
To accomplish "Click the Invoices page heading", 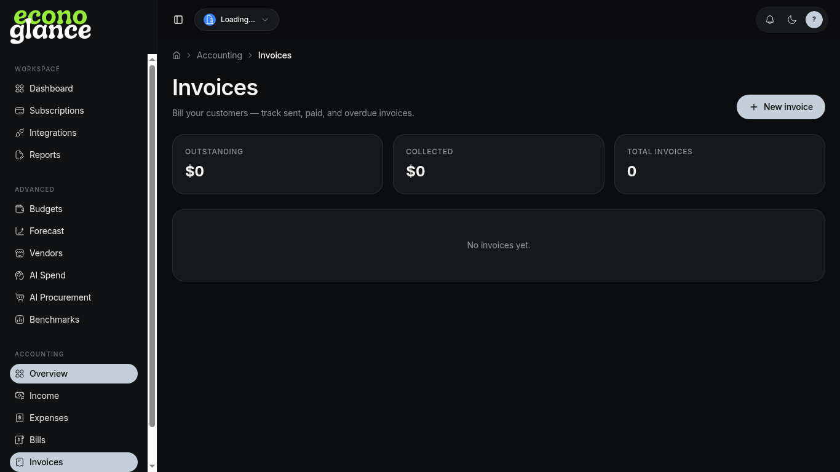I will [x=215, y=87].
